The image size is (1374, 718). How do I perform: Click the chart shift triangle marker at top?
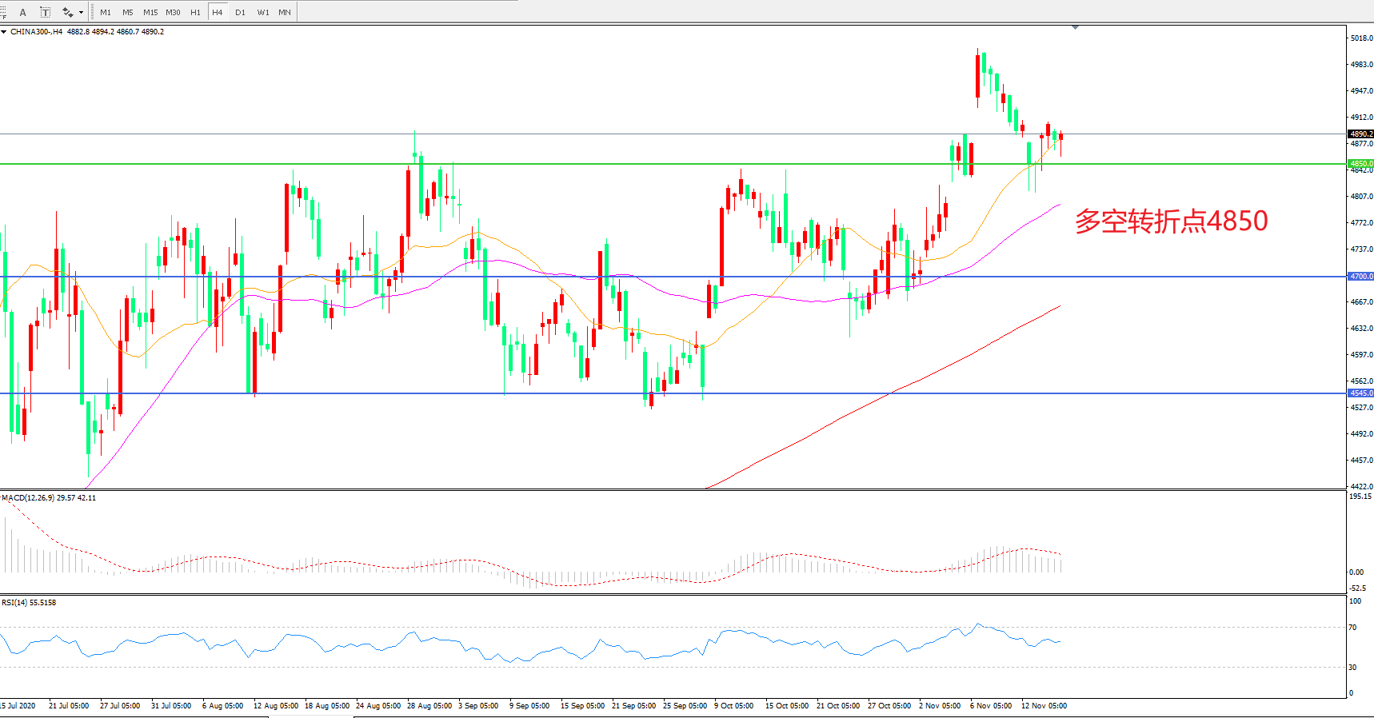[x=1075, y=27]
